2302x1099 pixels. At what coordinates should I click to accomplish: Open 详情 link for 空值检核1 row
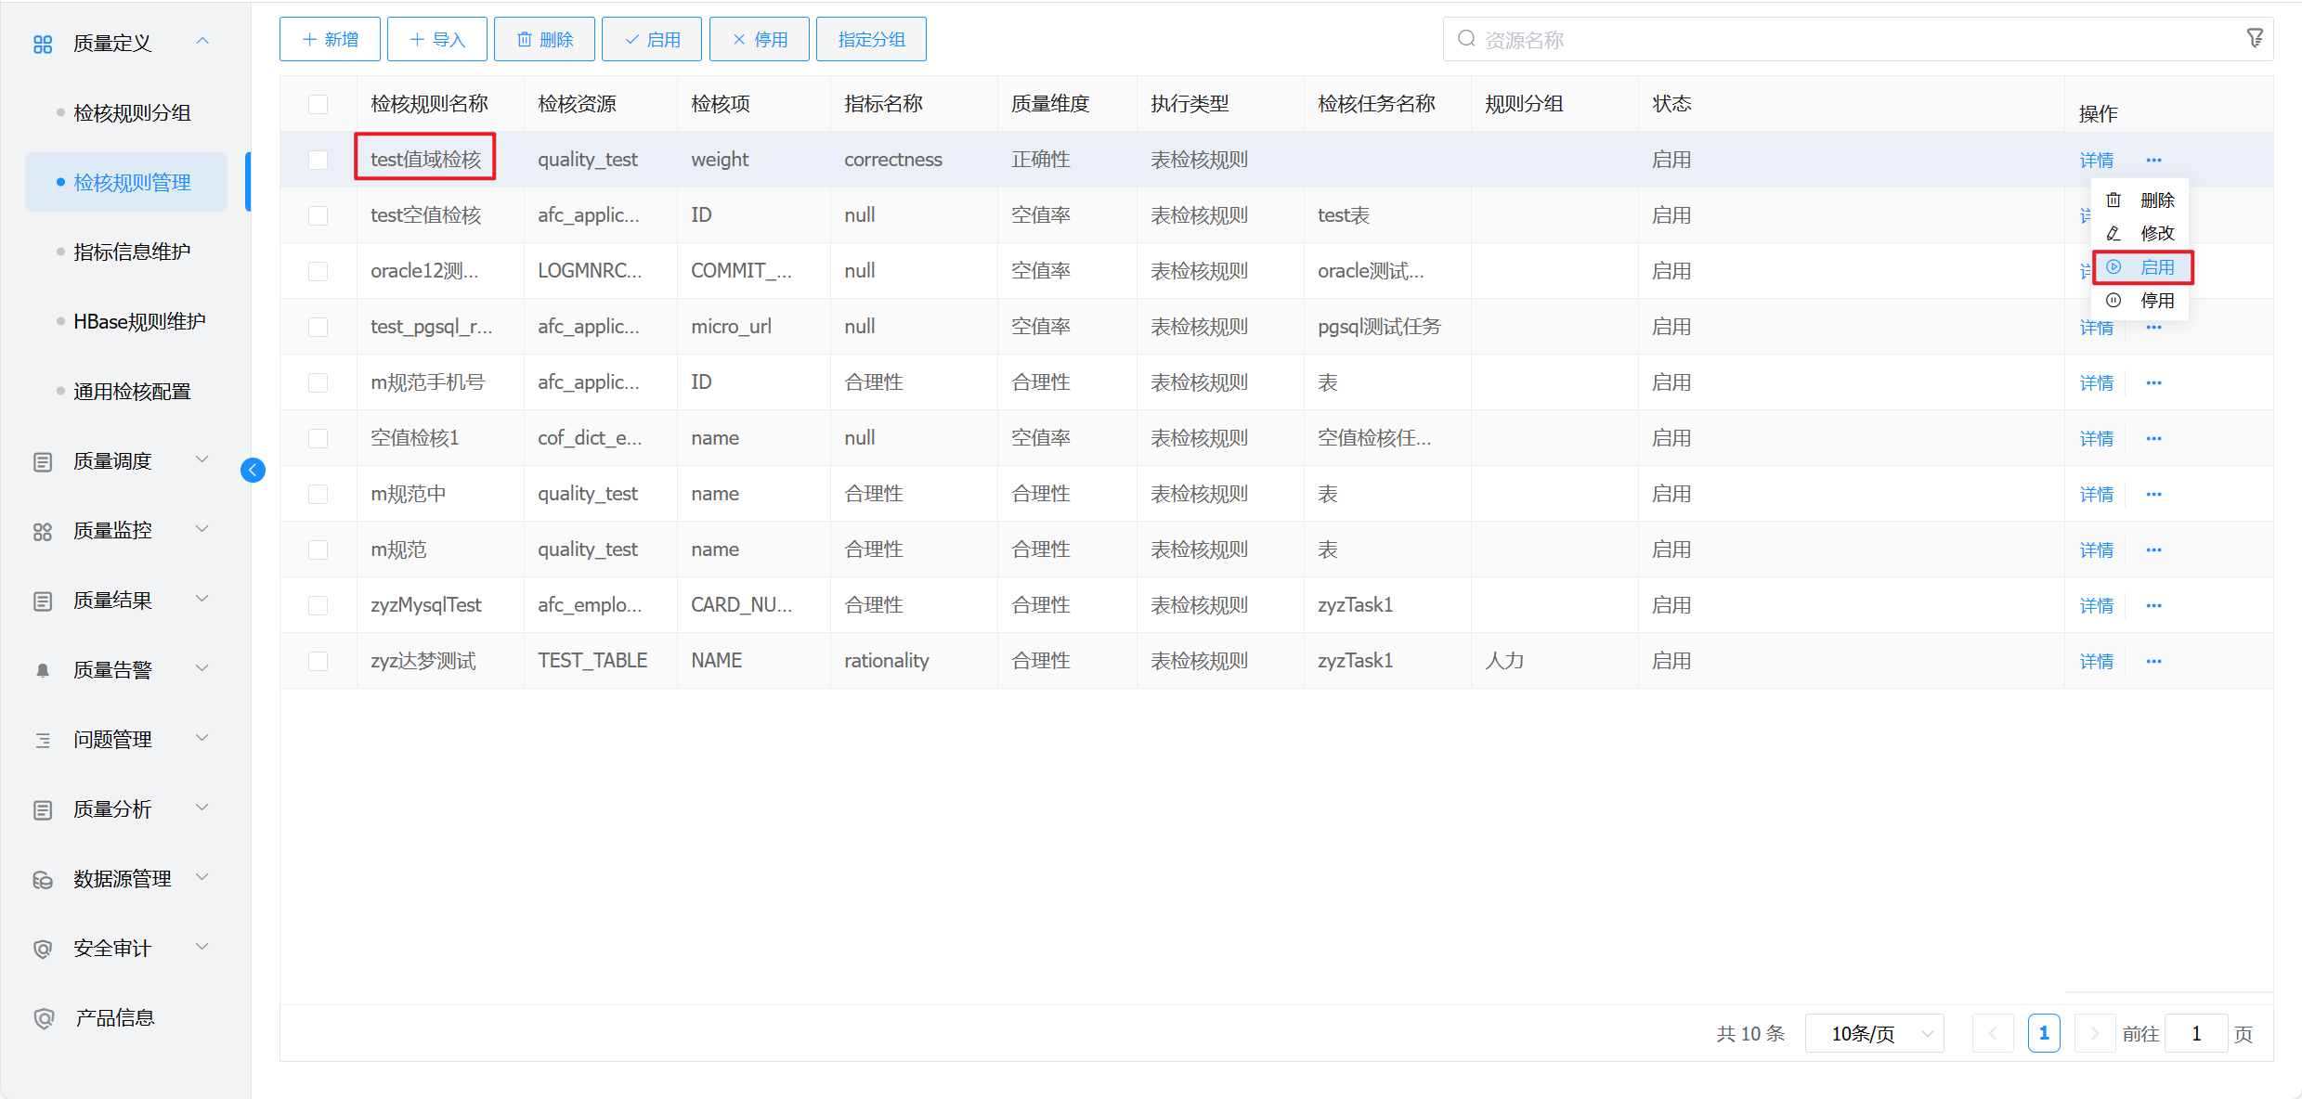(x=2096, y=438)
